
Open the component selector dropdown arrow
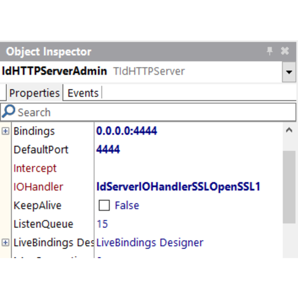pos(288,72)
